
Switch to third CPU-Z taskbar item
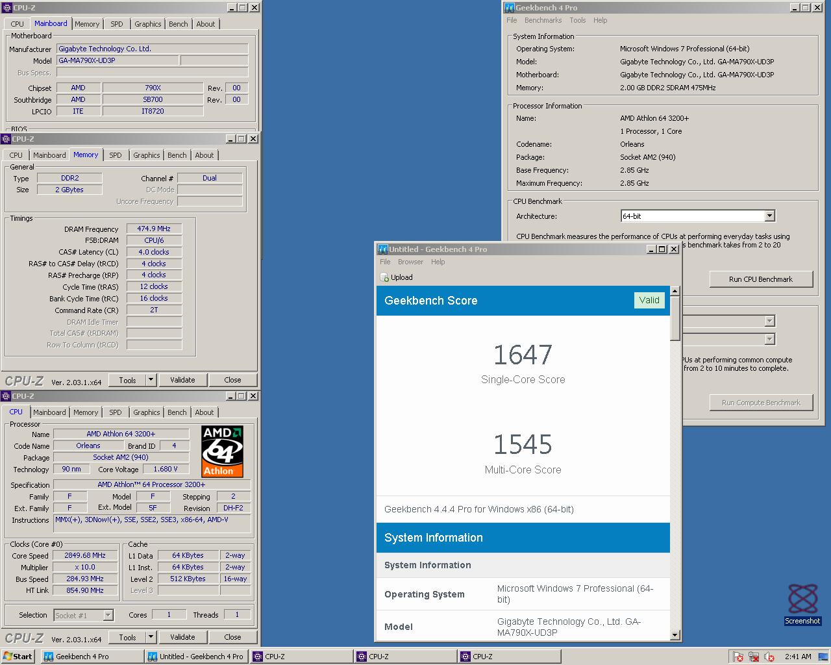(x=509, y=657)
